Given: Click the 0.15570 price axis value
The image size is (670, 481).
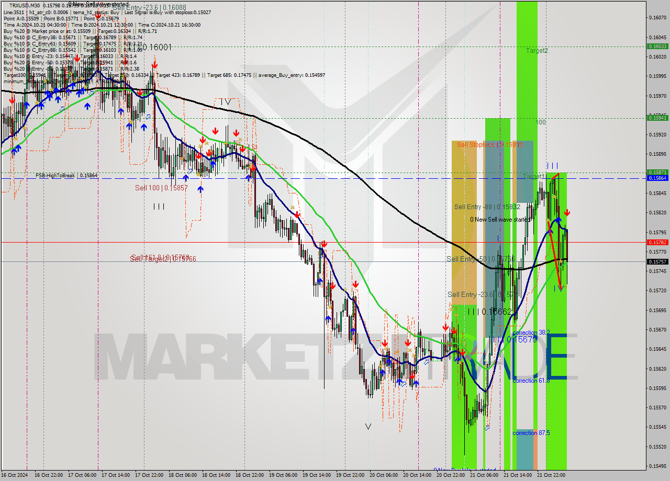Looking at the screenshot, I should 657,407.
